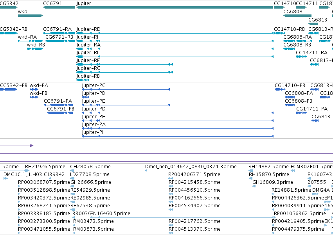Select transcript CG6791-RA
The image size is (333, 235).
(59, 33)
